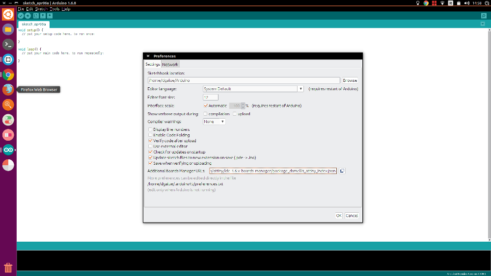Click the red grid indicator in top panel
Image resolution: width=491 pixels, height=276 pixels.
434,3
